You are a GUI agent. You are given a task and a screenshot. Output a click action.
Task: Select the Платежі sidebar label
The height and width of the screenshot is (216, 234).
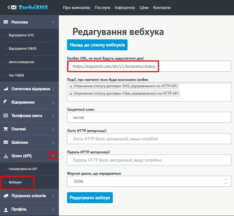click(19, 129)
